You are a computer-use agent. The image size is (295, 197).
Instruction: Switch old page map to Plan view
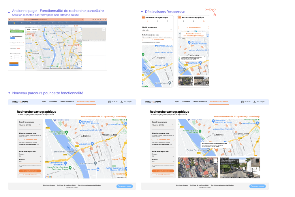pos(29,29)
